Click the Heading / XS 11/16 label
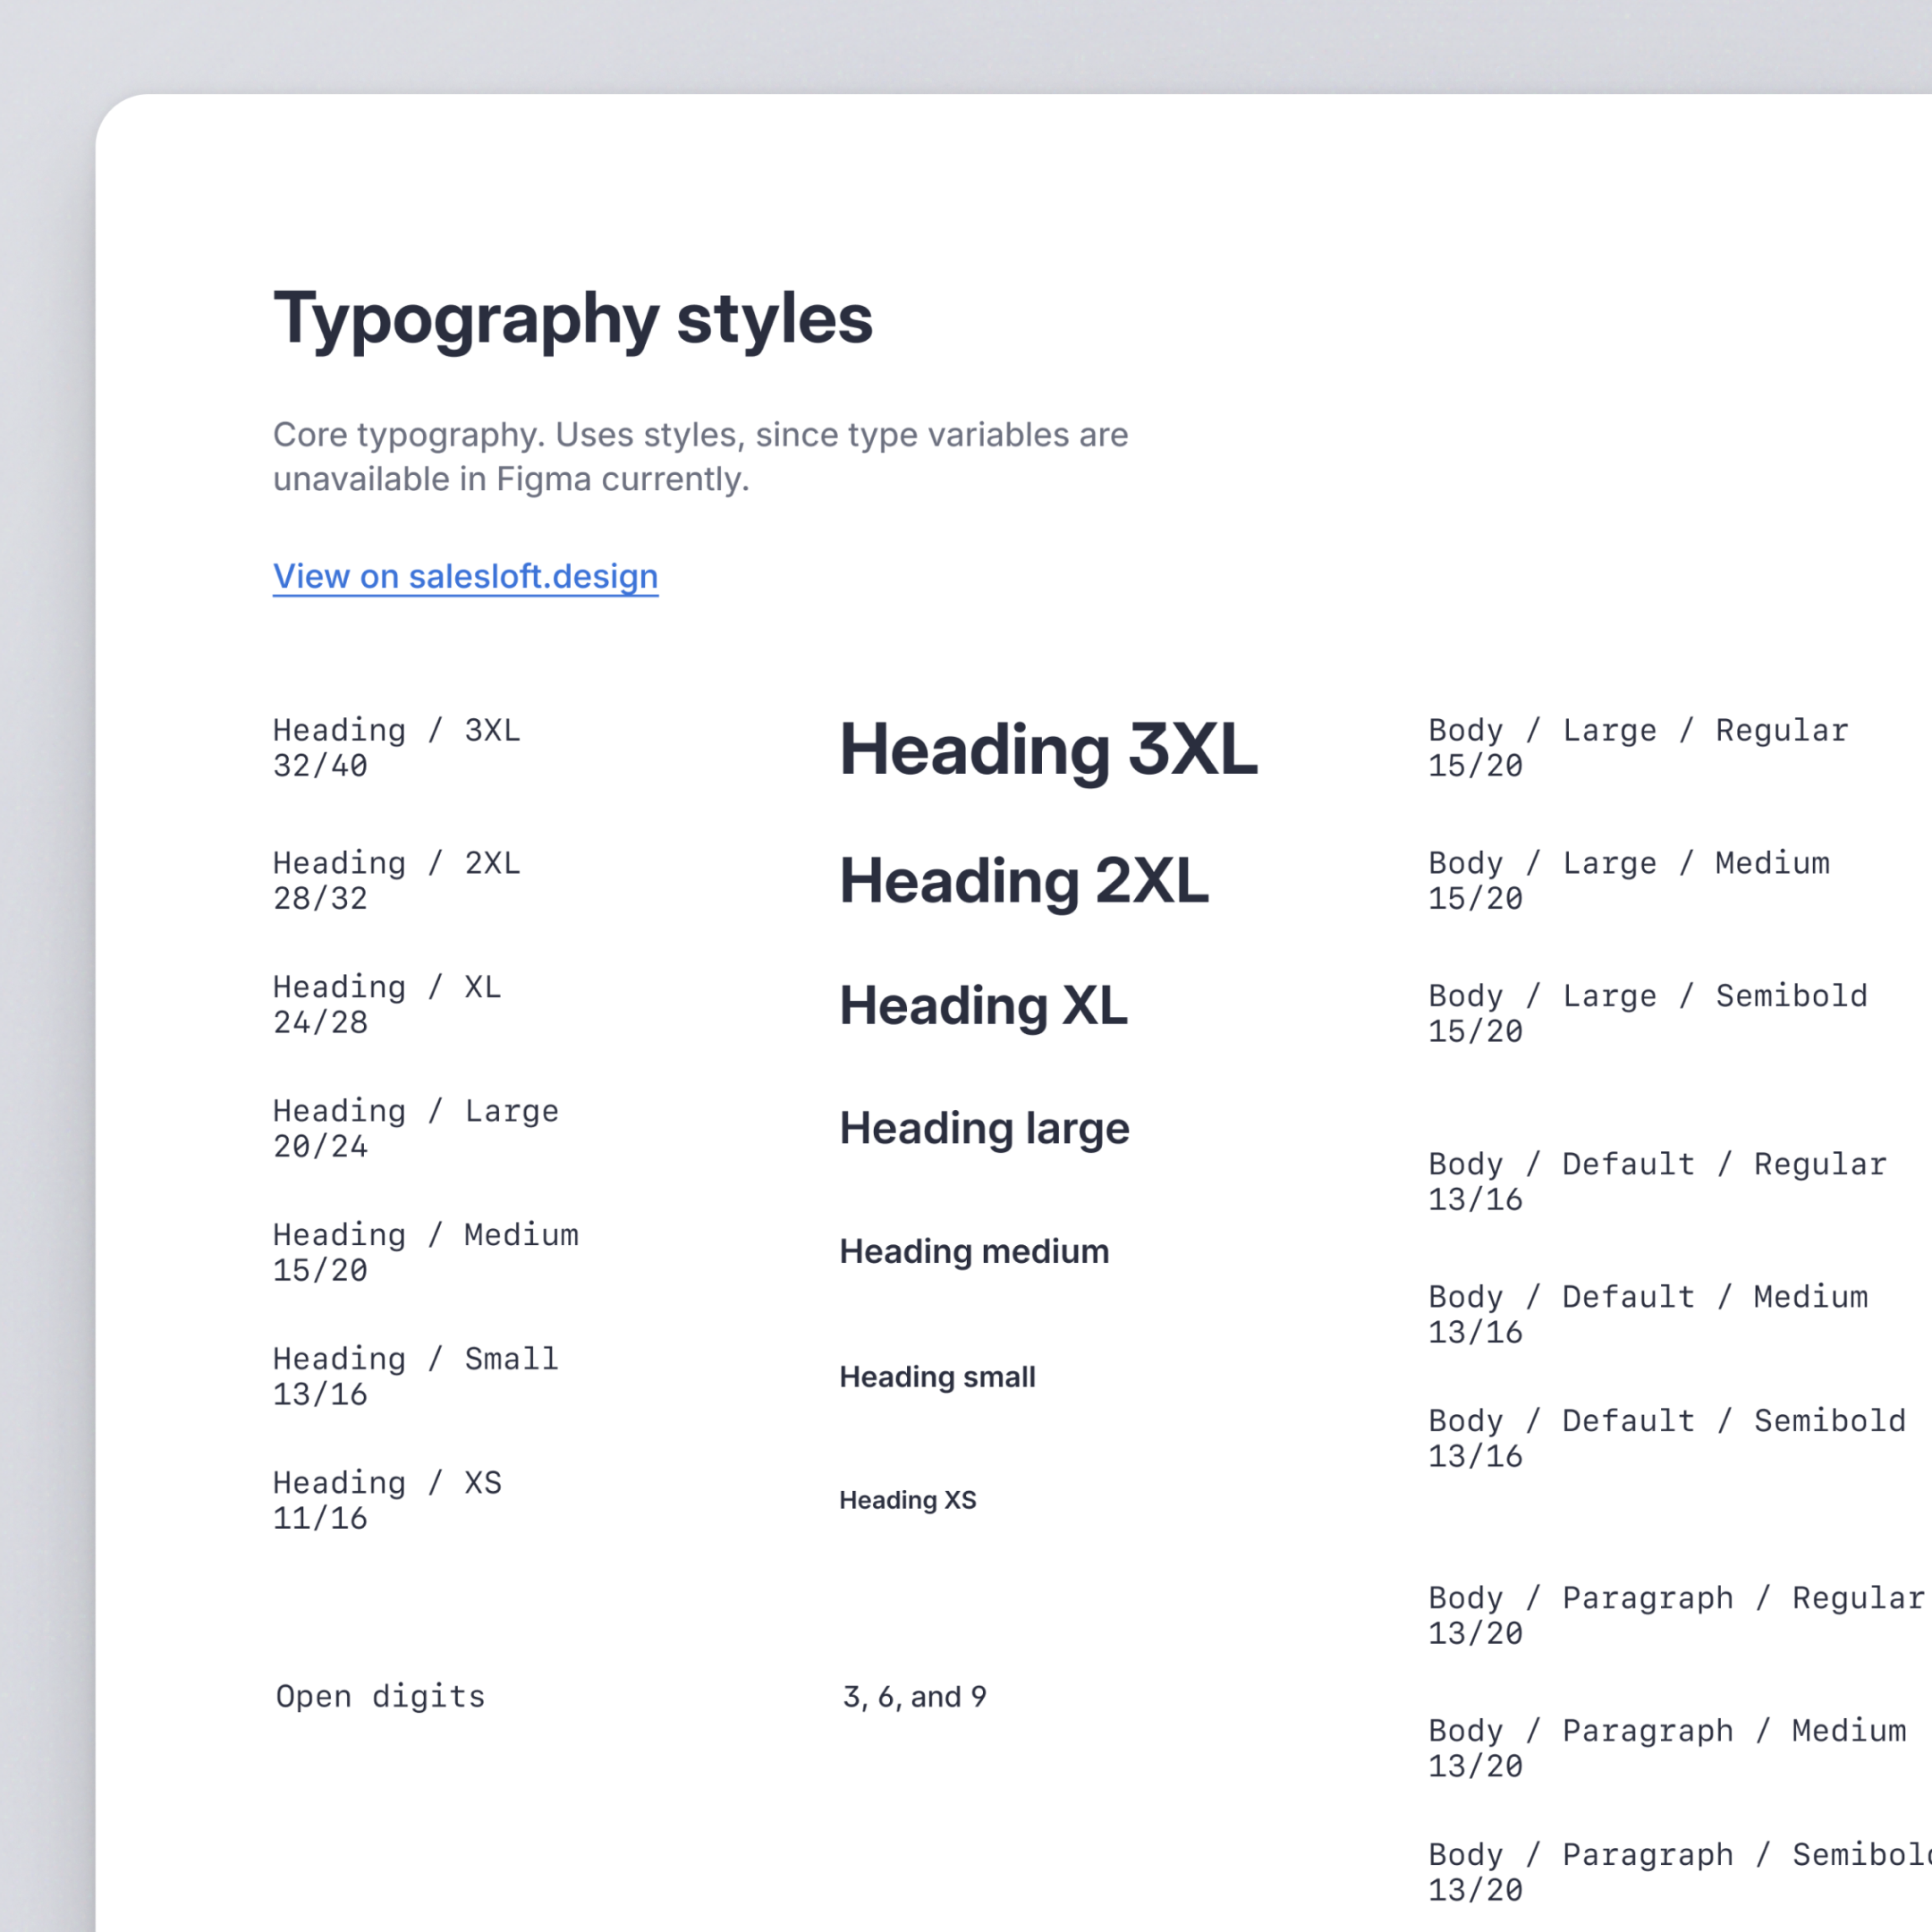Image resolution: width=1932 pixels, height=1932 pixels. coord(387,1500)
